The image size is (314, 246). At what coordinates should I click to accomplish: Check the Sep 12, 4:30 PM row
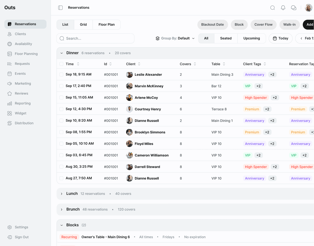coord(61,109)
